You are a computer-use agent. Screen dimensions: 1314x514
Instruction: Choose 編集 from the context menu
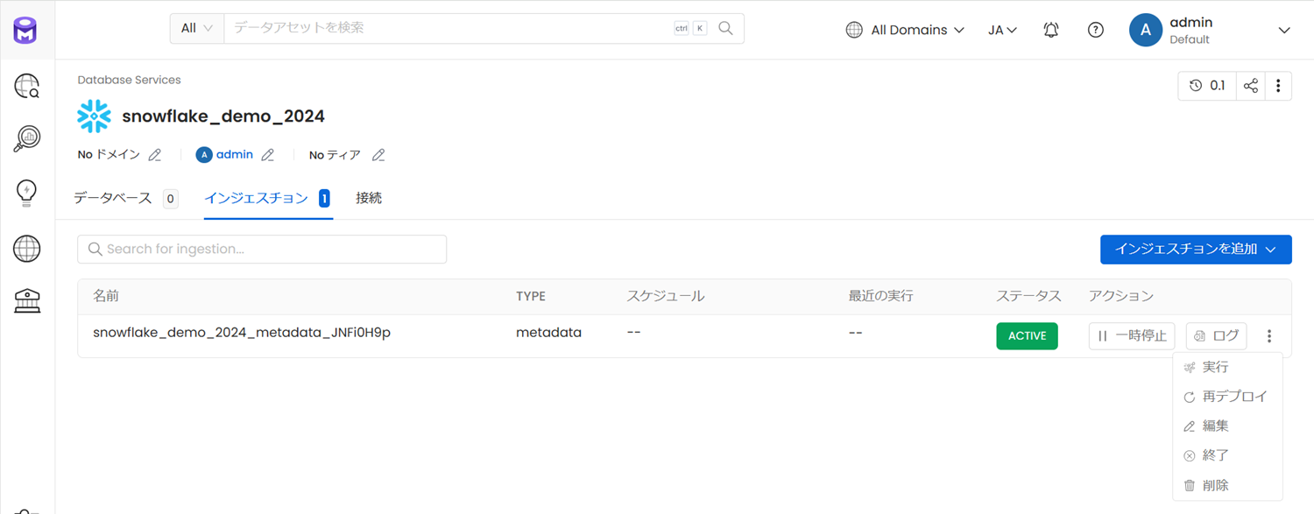1227,426
